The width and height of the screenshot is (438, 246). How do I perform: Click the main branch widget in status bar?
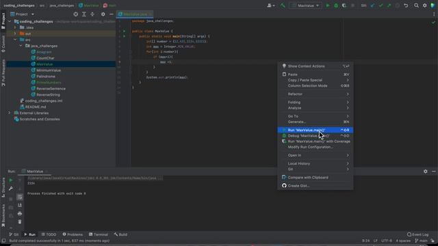click(x=422, y=241)
